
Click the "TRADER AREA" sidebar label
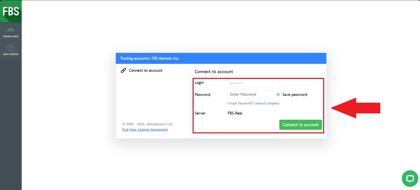[x=11, y=36]
